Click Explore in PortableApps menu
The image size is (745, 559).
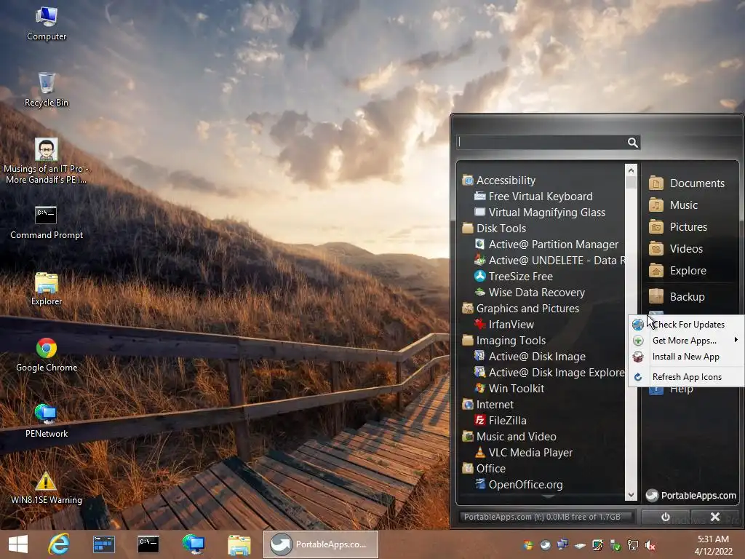coord(677,271)
